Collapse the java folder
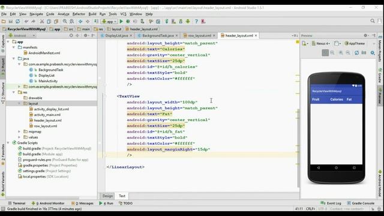Viewport: 384px width, 216px height. tap(14, 59)
